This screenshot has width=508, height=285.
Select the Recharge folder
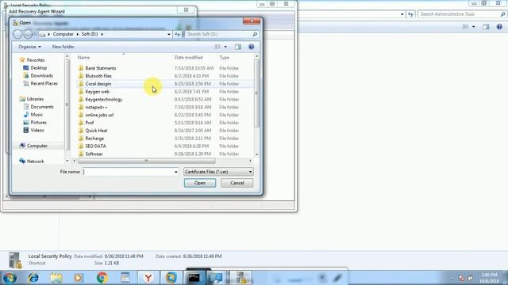click(94, 138)
